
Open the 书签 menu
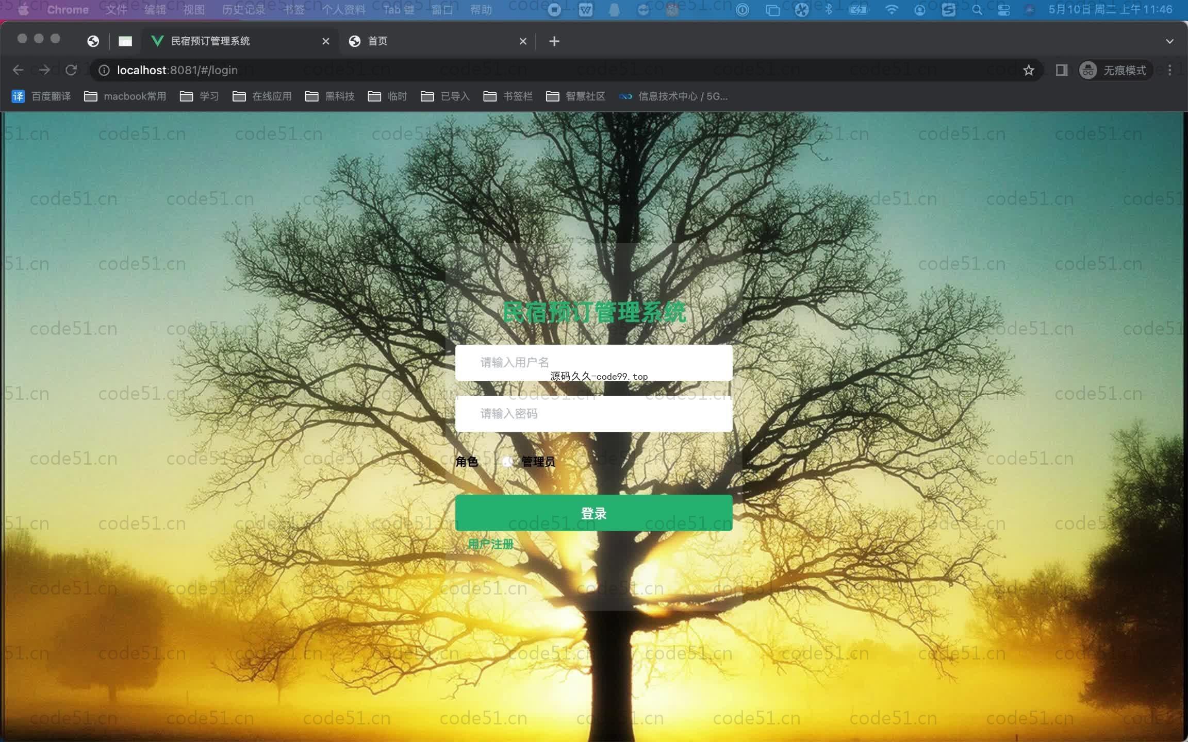tap(294, 10)
